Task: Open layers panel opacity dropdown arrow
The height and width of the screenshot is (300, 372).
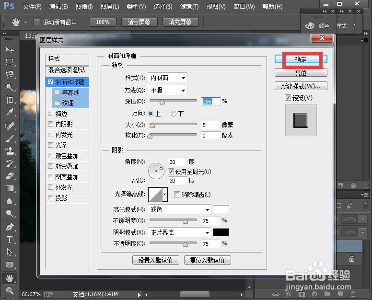Action: pyautogui.click(x=362, y=219)
